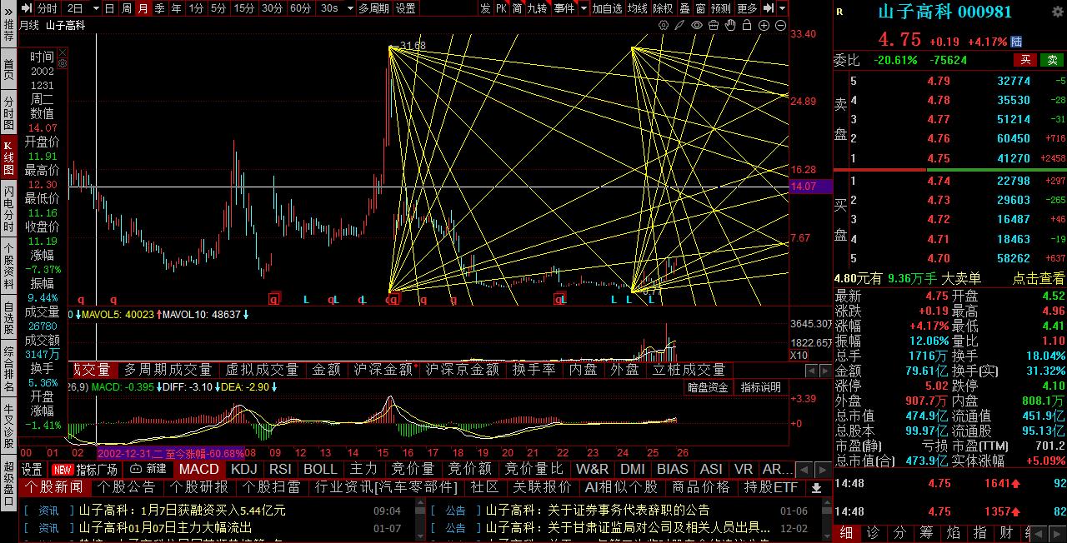1067x543 pixels.
Task: Open 指标广场 with NEW badge
Action: 86,469
